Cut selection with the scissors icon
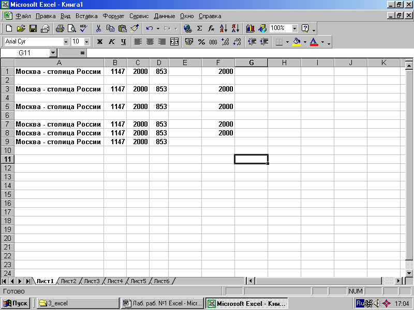This screenshot has height=310, width=414. tap(99, 28)
